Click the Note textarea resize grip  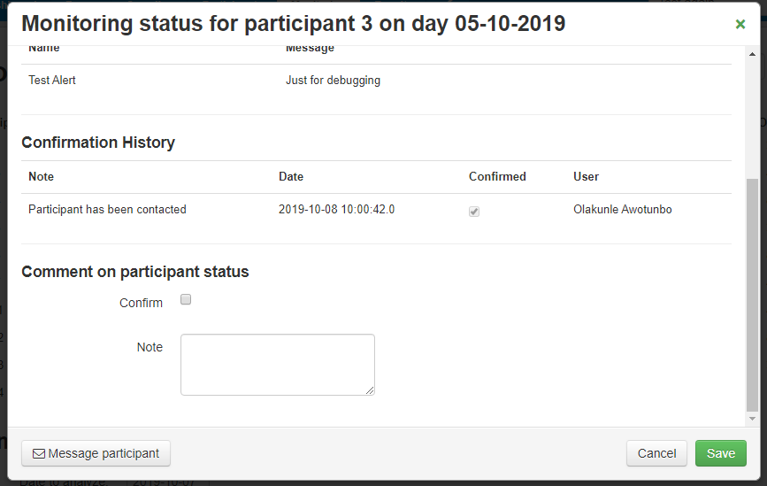370,390
